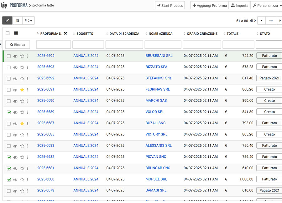Go to next page arrow
282x203 pixels.
280,21
